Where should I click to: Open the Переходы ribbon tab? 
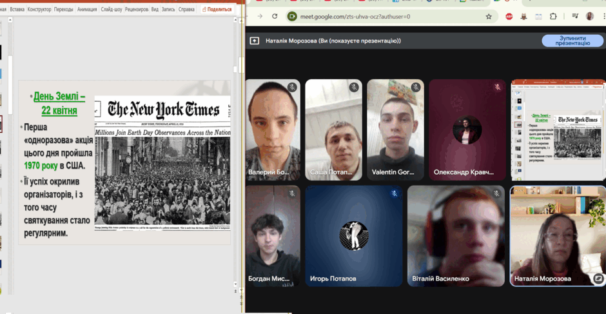[x=64, y=9]
